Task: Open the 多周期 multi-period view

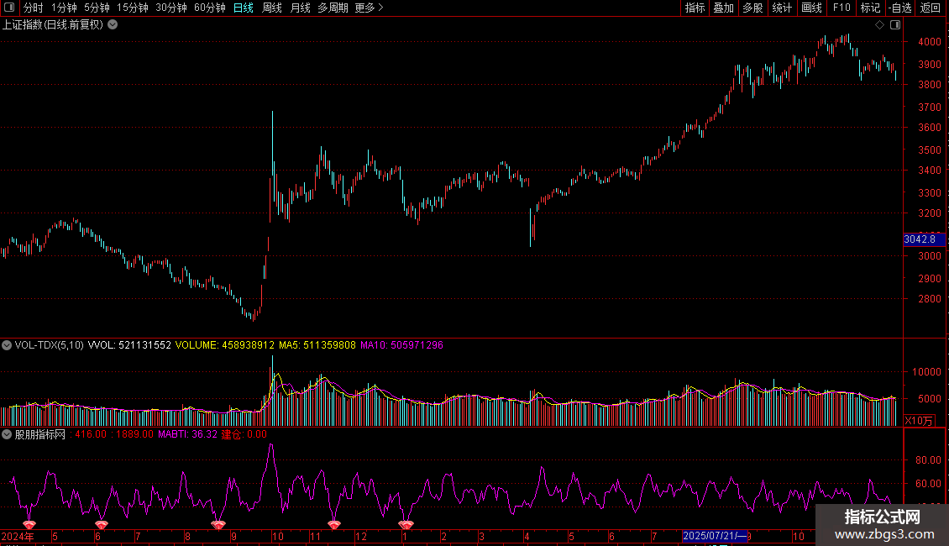Action: coord(333,8)
